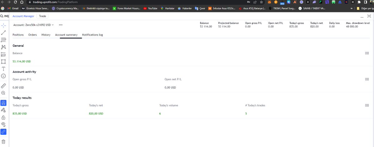Switch to the Positions tab

tap(18, 35)
